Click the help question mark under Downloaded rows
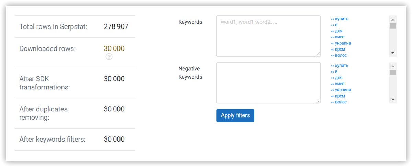Screen dimensions: 412x167 pyautogui.click(x=109, y=57)
